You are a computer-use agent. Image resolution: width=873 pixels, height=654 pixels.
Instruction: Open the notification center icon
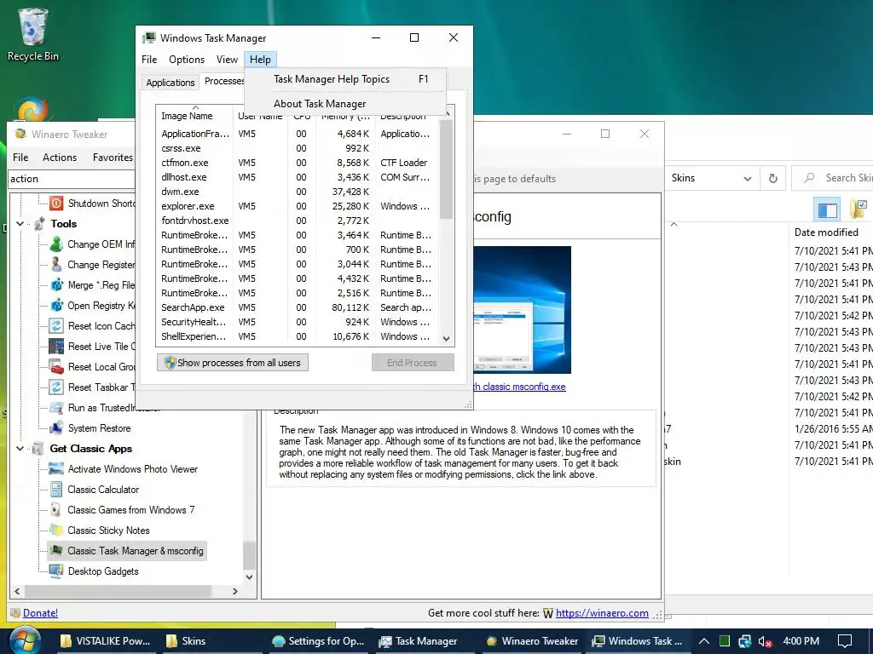(x=845, y=641)
